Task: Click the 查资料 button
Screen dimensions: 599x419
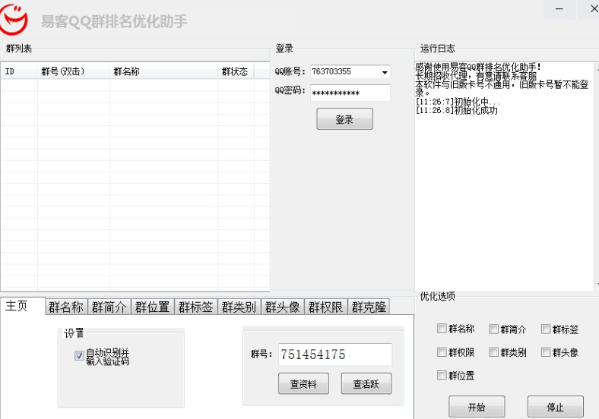Action: [303, 383]
